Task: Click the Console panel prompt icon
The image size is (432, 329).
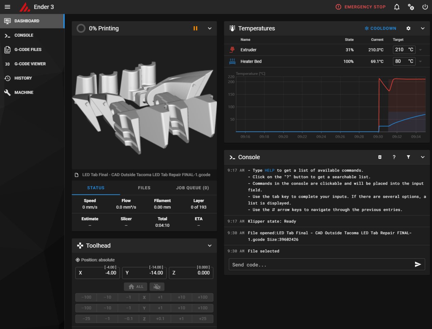Action: pos(232,157)
